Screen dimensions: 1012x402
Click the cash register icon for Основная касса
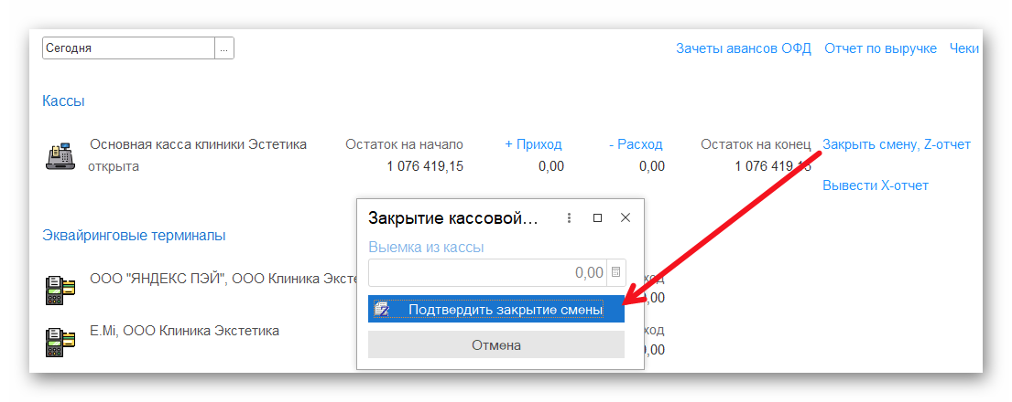(60, 156)
